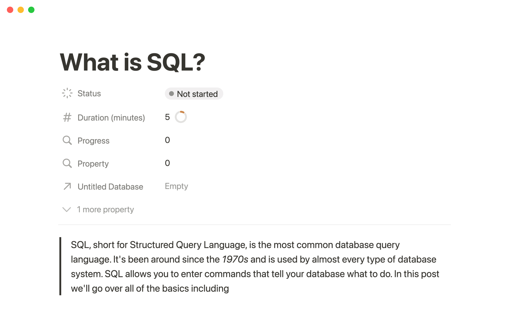Click the red traffic light button
The image size is (509, 318).
(x=10, y=10)
